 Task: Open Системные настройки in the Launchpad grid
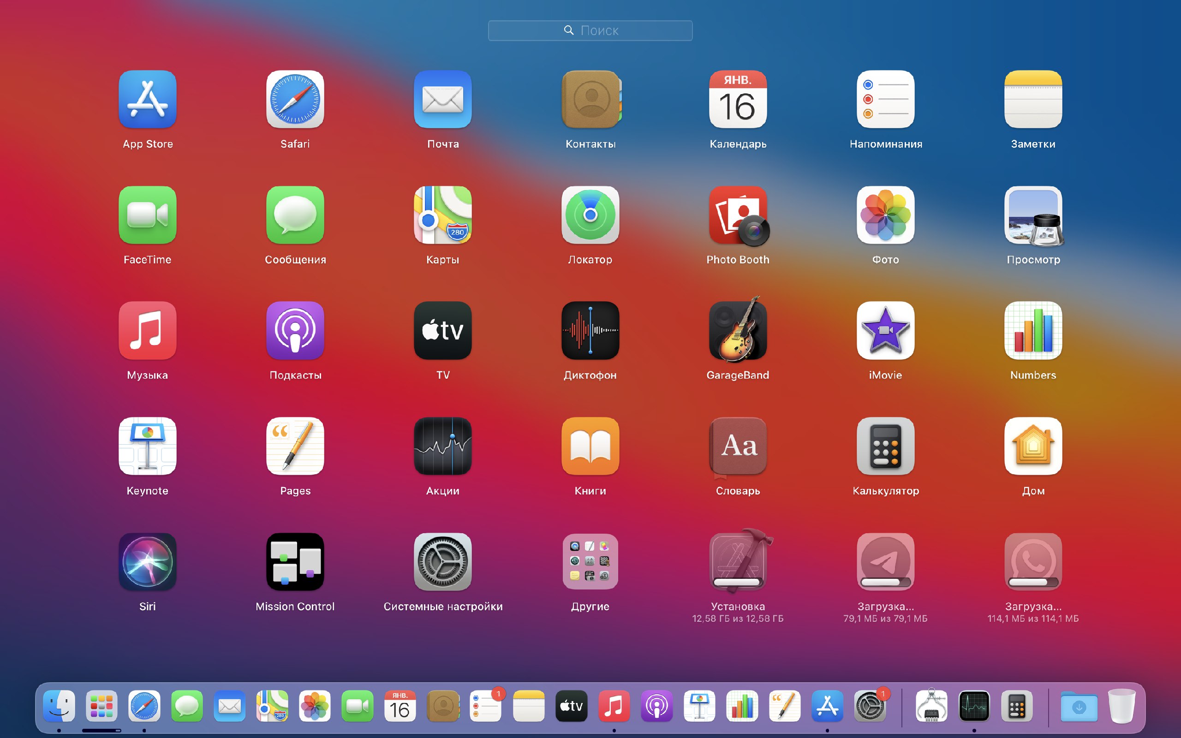(442, 562)
